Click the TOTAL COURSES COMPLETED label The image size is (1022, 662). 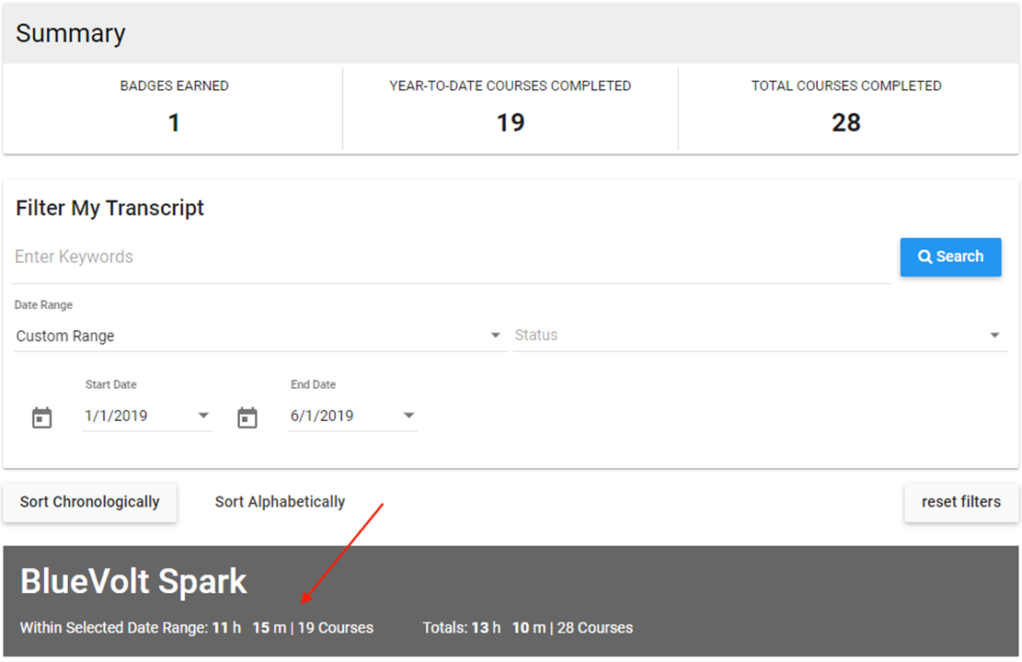(846, 86)
